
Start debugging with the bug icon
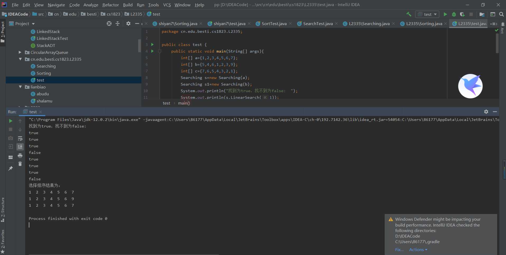point(454,14)
